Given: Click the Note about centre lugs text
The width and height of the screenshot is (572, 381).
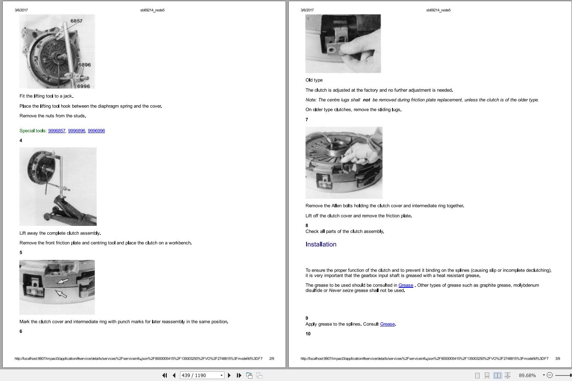Looking at the screenshot, I should pyautogui.click(x=422, y=100).
